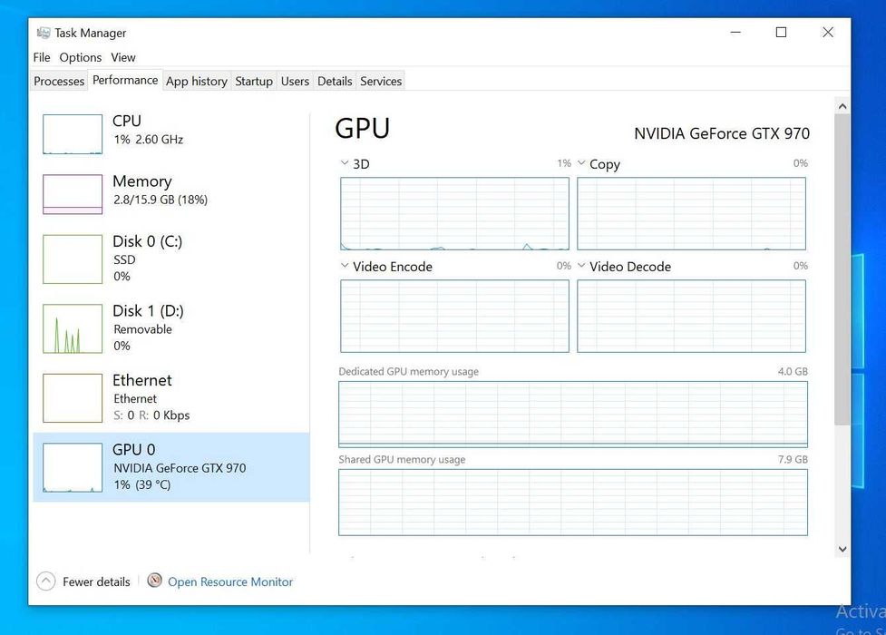Click the 7.9 GB shared memory value
Image resolution: width=886 pixels, height=635 pixels.
793,460
